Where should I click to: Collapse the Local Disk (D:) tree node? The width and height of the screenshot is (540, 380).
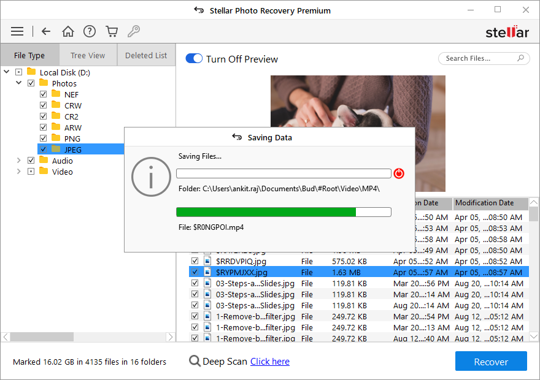7,72
